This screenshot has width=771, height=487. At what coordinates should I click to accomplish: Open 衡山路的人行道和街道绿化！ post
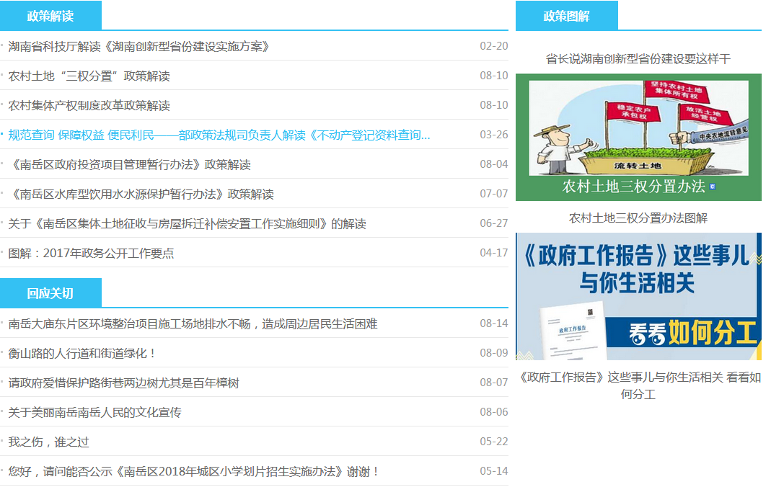pos(82,354)
